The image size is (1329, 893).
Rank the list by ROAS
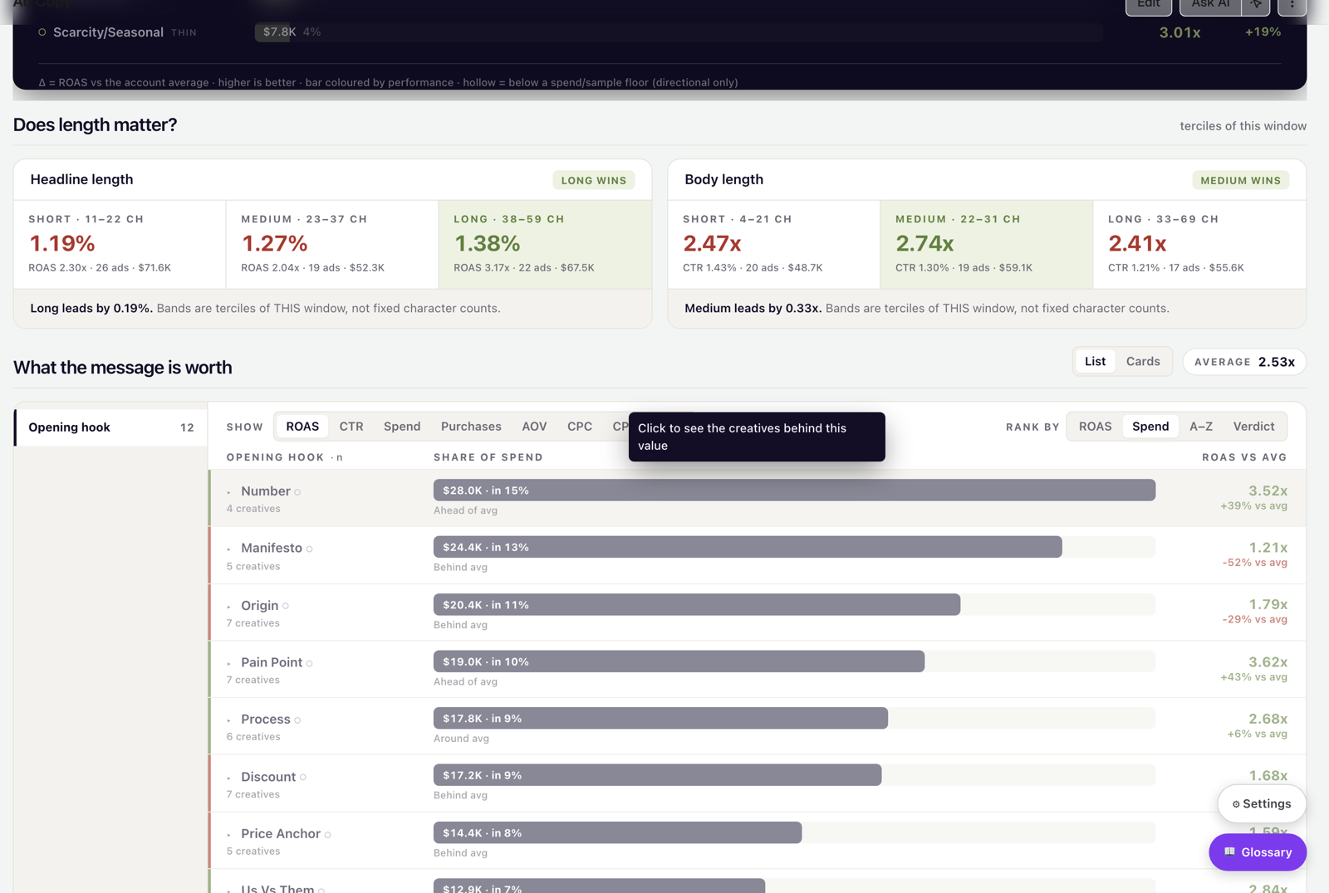click(1095, 427)
